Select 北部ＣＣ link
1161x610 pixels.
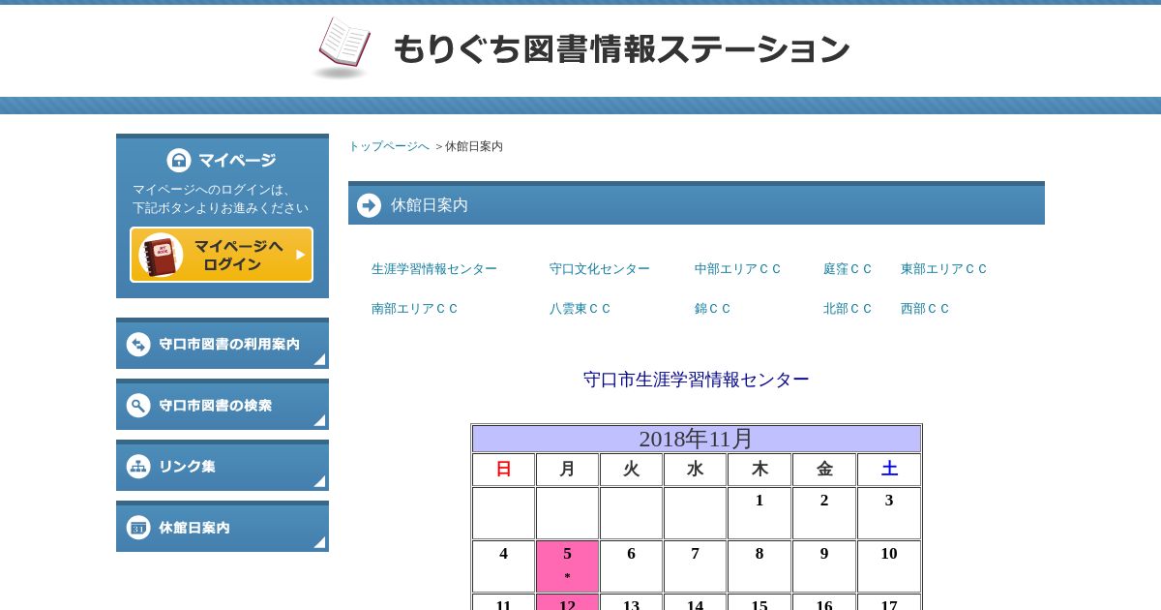pyautogui.click(x=848, y=309)
